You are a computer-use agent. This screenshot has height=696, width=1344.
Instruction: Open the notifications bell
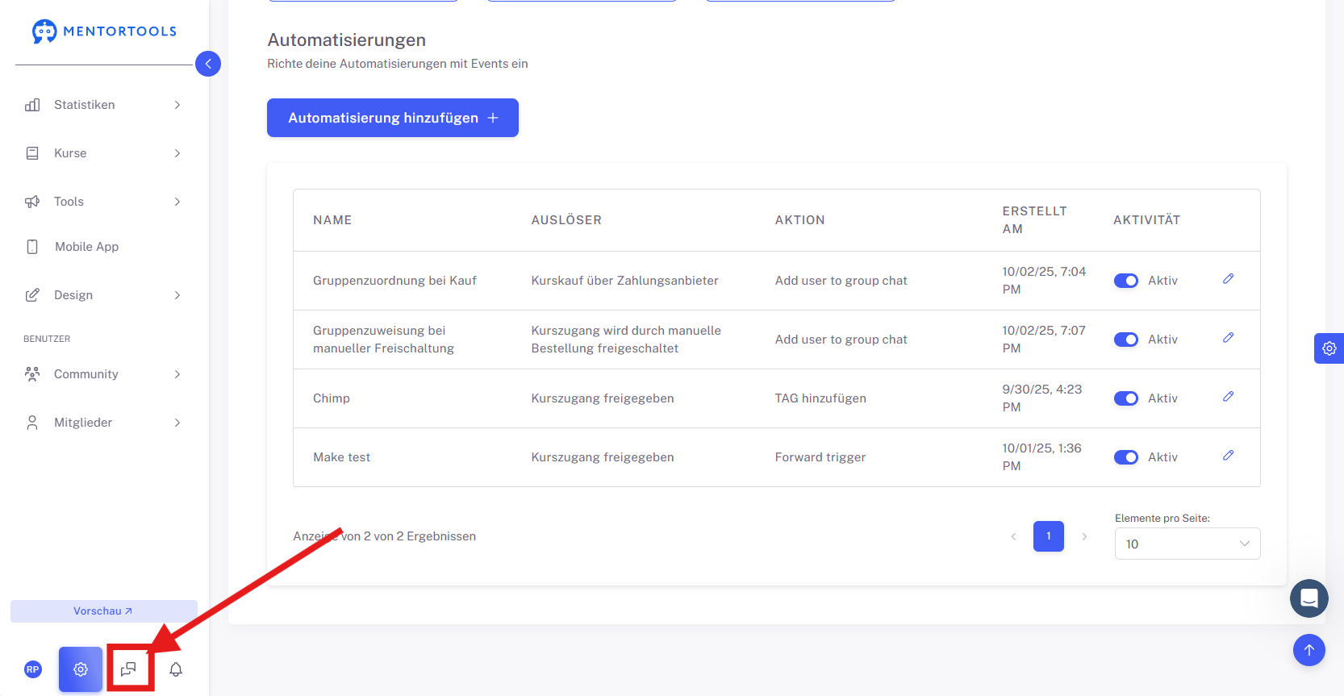point(176,669)
